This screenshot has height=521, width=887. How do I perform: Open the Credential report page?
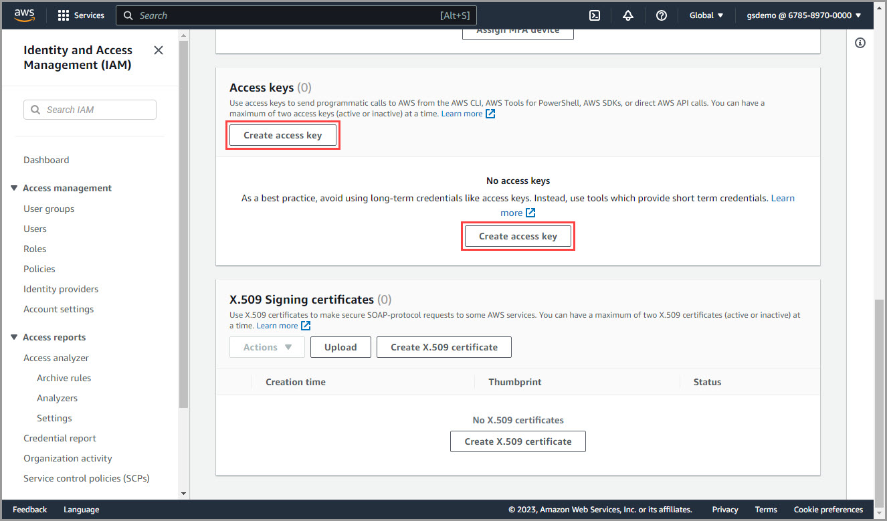click(x=60, y=438)
